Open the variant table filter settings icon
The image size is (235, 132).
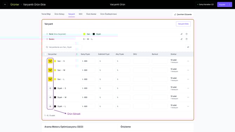pos(188,47)
